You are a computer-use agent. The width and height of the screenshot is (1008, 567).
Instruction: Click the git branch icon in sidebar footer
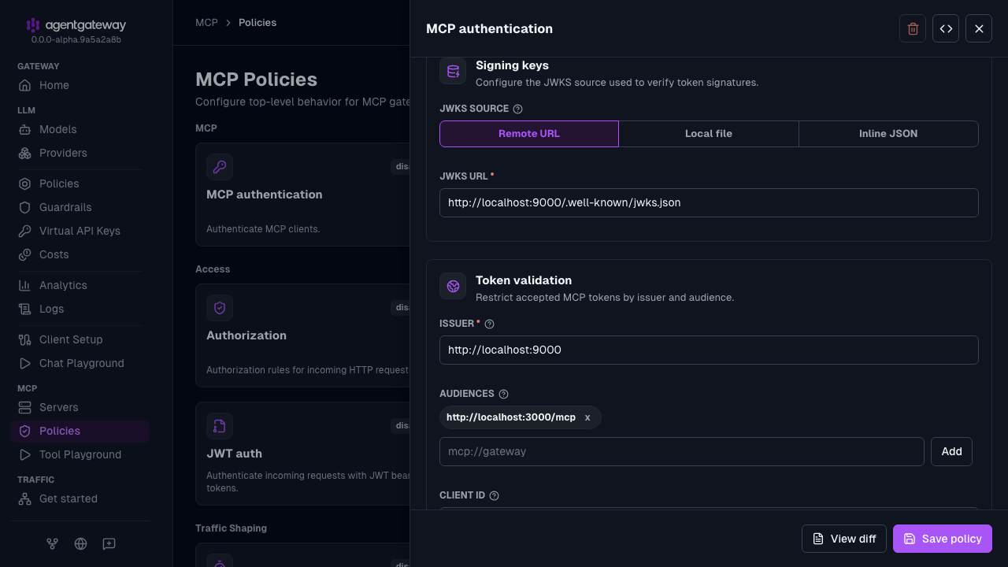tap(52, 543)
